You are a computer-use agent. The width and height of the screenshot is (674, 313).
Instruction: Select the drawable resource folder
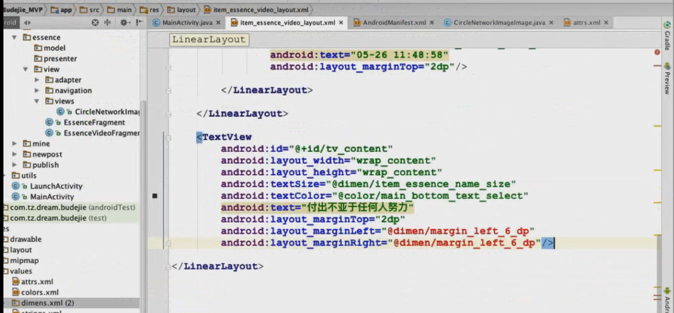(26, 239)
